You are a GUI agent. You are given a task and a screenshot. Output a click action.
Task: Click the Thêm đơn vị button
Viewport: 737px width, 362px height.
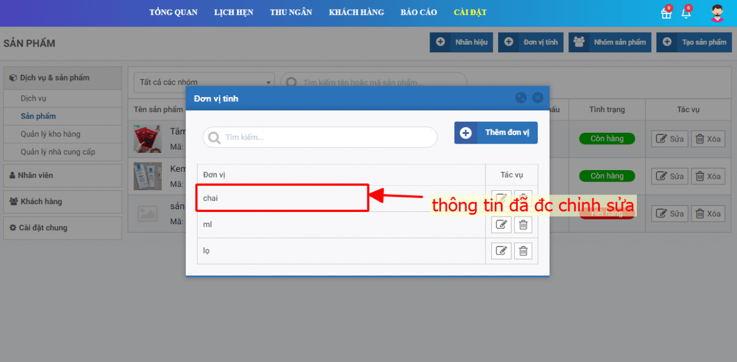pos(496,133)
